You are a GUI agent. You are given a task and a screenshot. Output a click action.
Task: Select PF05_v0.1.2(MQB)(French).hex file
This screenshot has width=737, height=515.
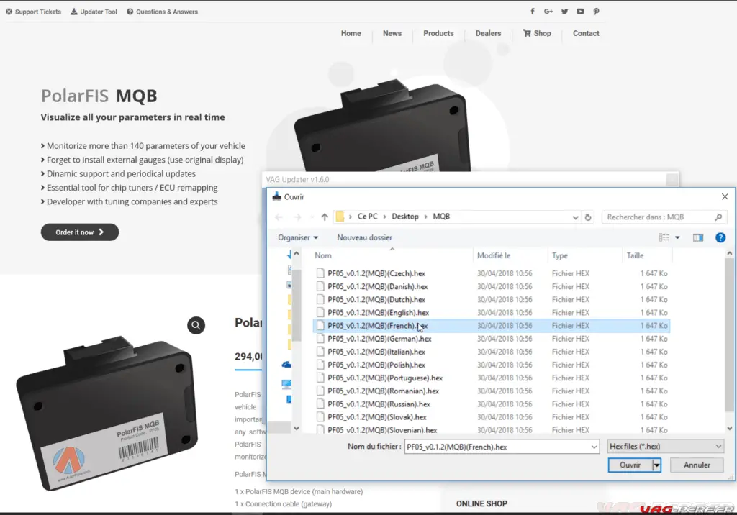tap(492, 326)
